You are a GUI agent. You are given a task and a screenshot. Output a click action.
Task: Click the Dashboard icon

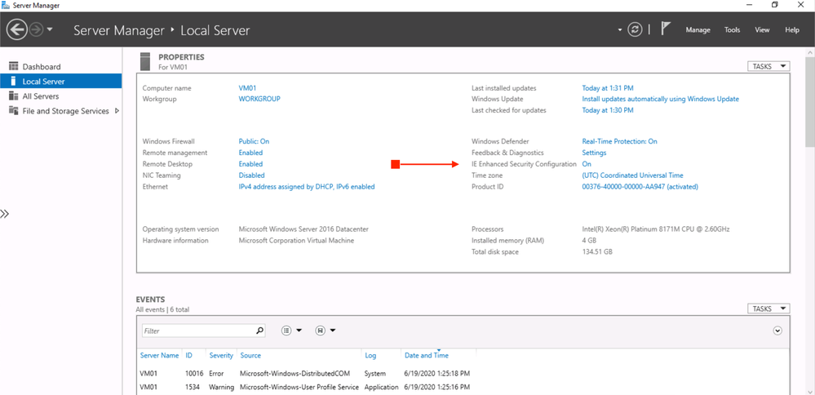tap(14, 66)
